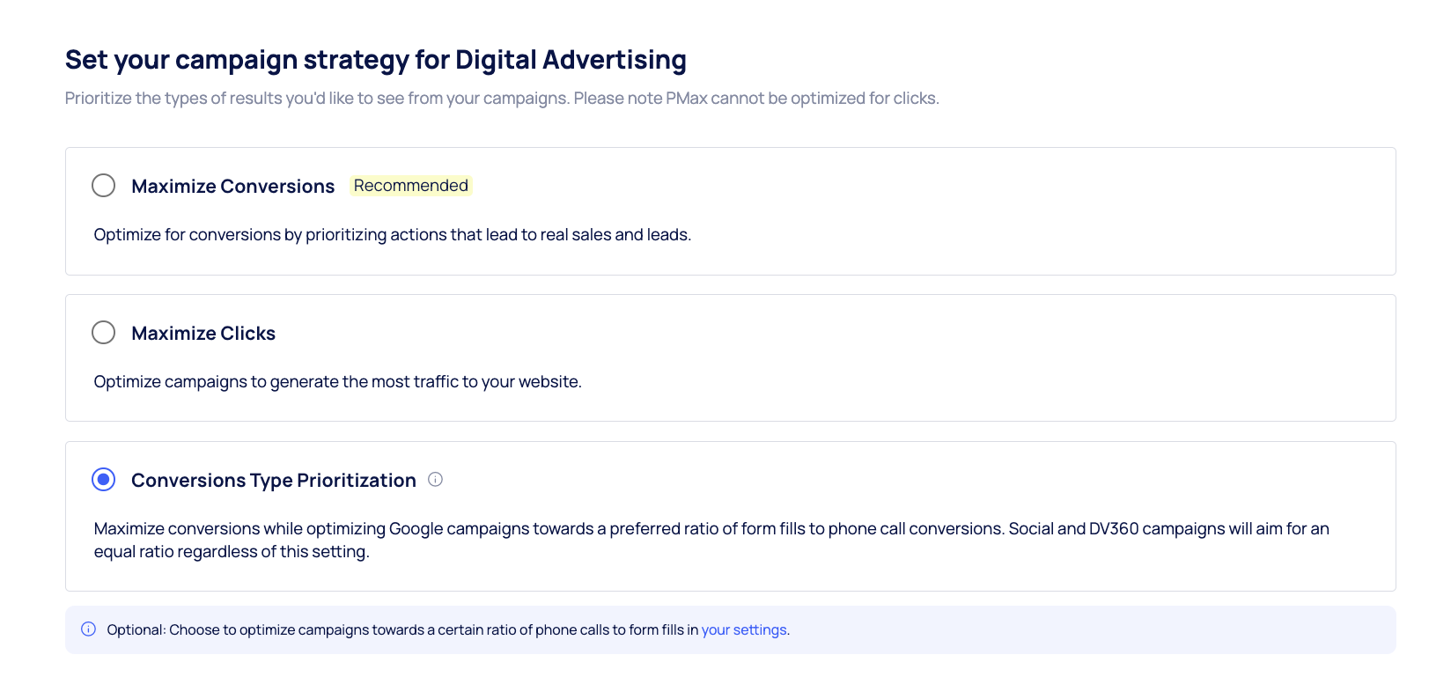Click the 'Set your campaign strategy' heading
This screenshot has height=699, width=1451.
click(x=376, y=60)
